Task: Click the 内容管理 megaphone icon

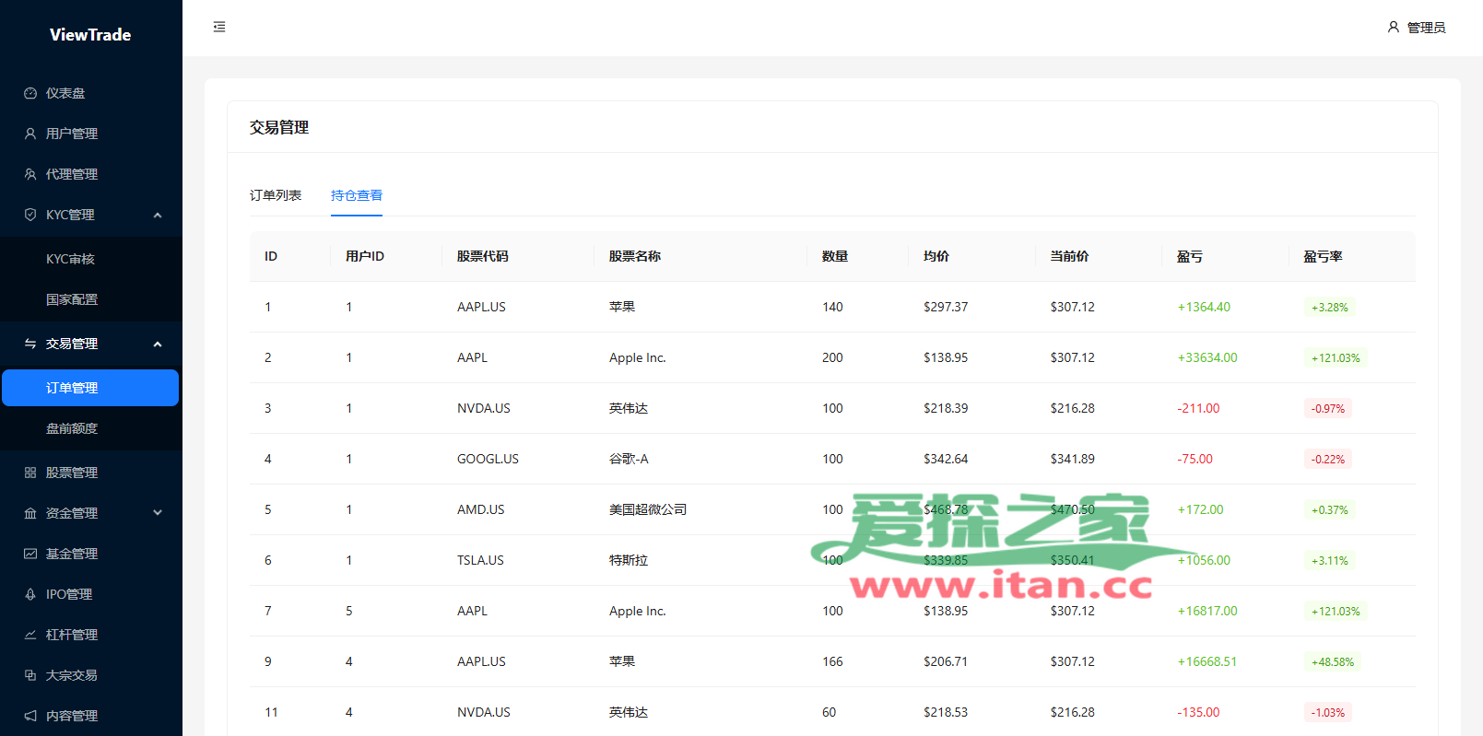Action: [30, 716]
